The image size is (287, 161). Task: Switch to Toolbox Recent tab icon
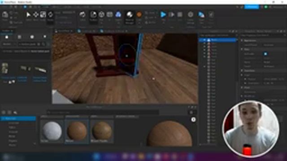coord(32,37)
